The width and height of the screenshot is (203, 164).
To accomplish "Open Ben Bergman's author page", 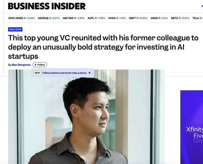I will (x=21, y=65).
